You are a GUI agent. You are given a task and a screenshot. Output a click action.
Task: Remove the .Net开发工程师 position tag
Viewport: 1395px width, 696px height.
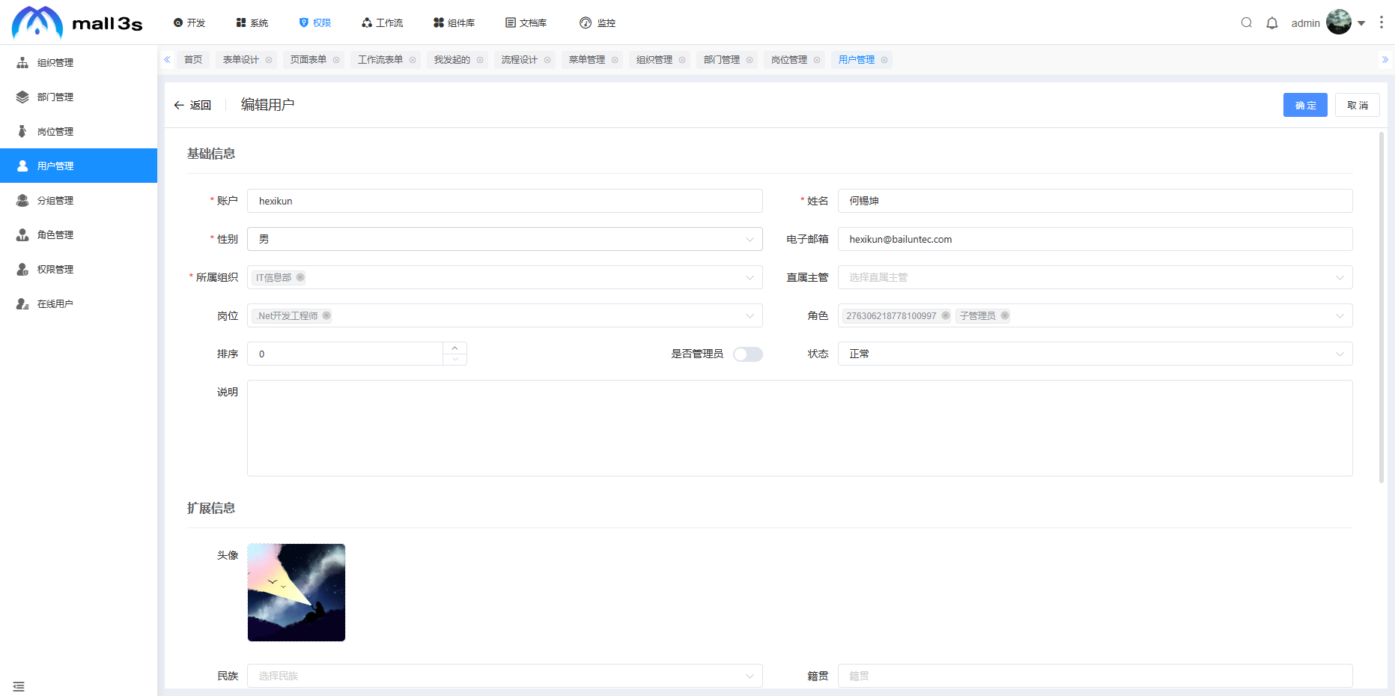point(326,315)
